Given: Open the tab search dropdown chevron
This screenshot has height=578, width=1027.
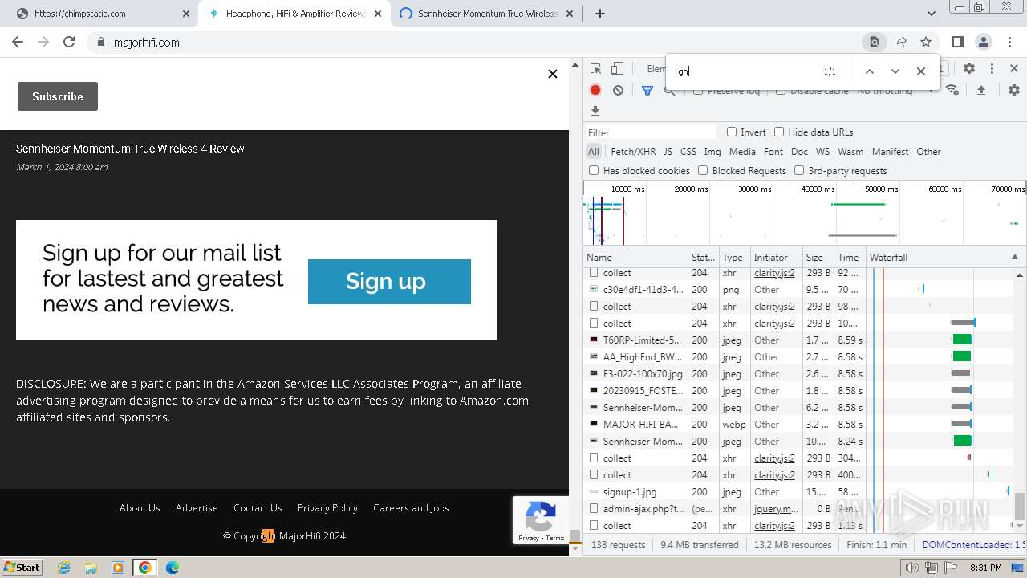Looking at the screenshot, I should (x=932, y=14).
